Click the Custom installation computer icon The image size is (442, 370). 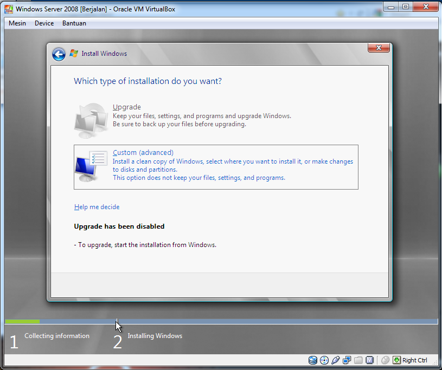pyautogui.click(x=91, y=166)
